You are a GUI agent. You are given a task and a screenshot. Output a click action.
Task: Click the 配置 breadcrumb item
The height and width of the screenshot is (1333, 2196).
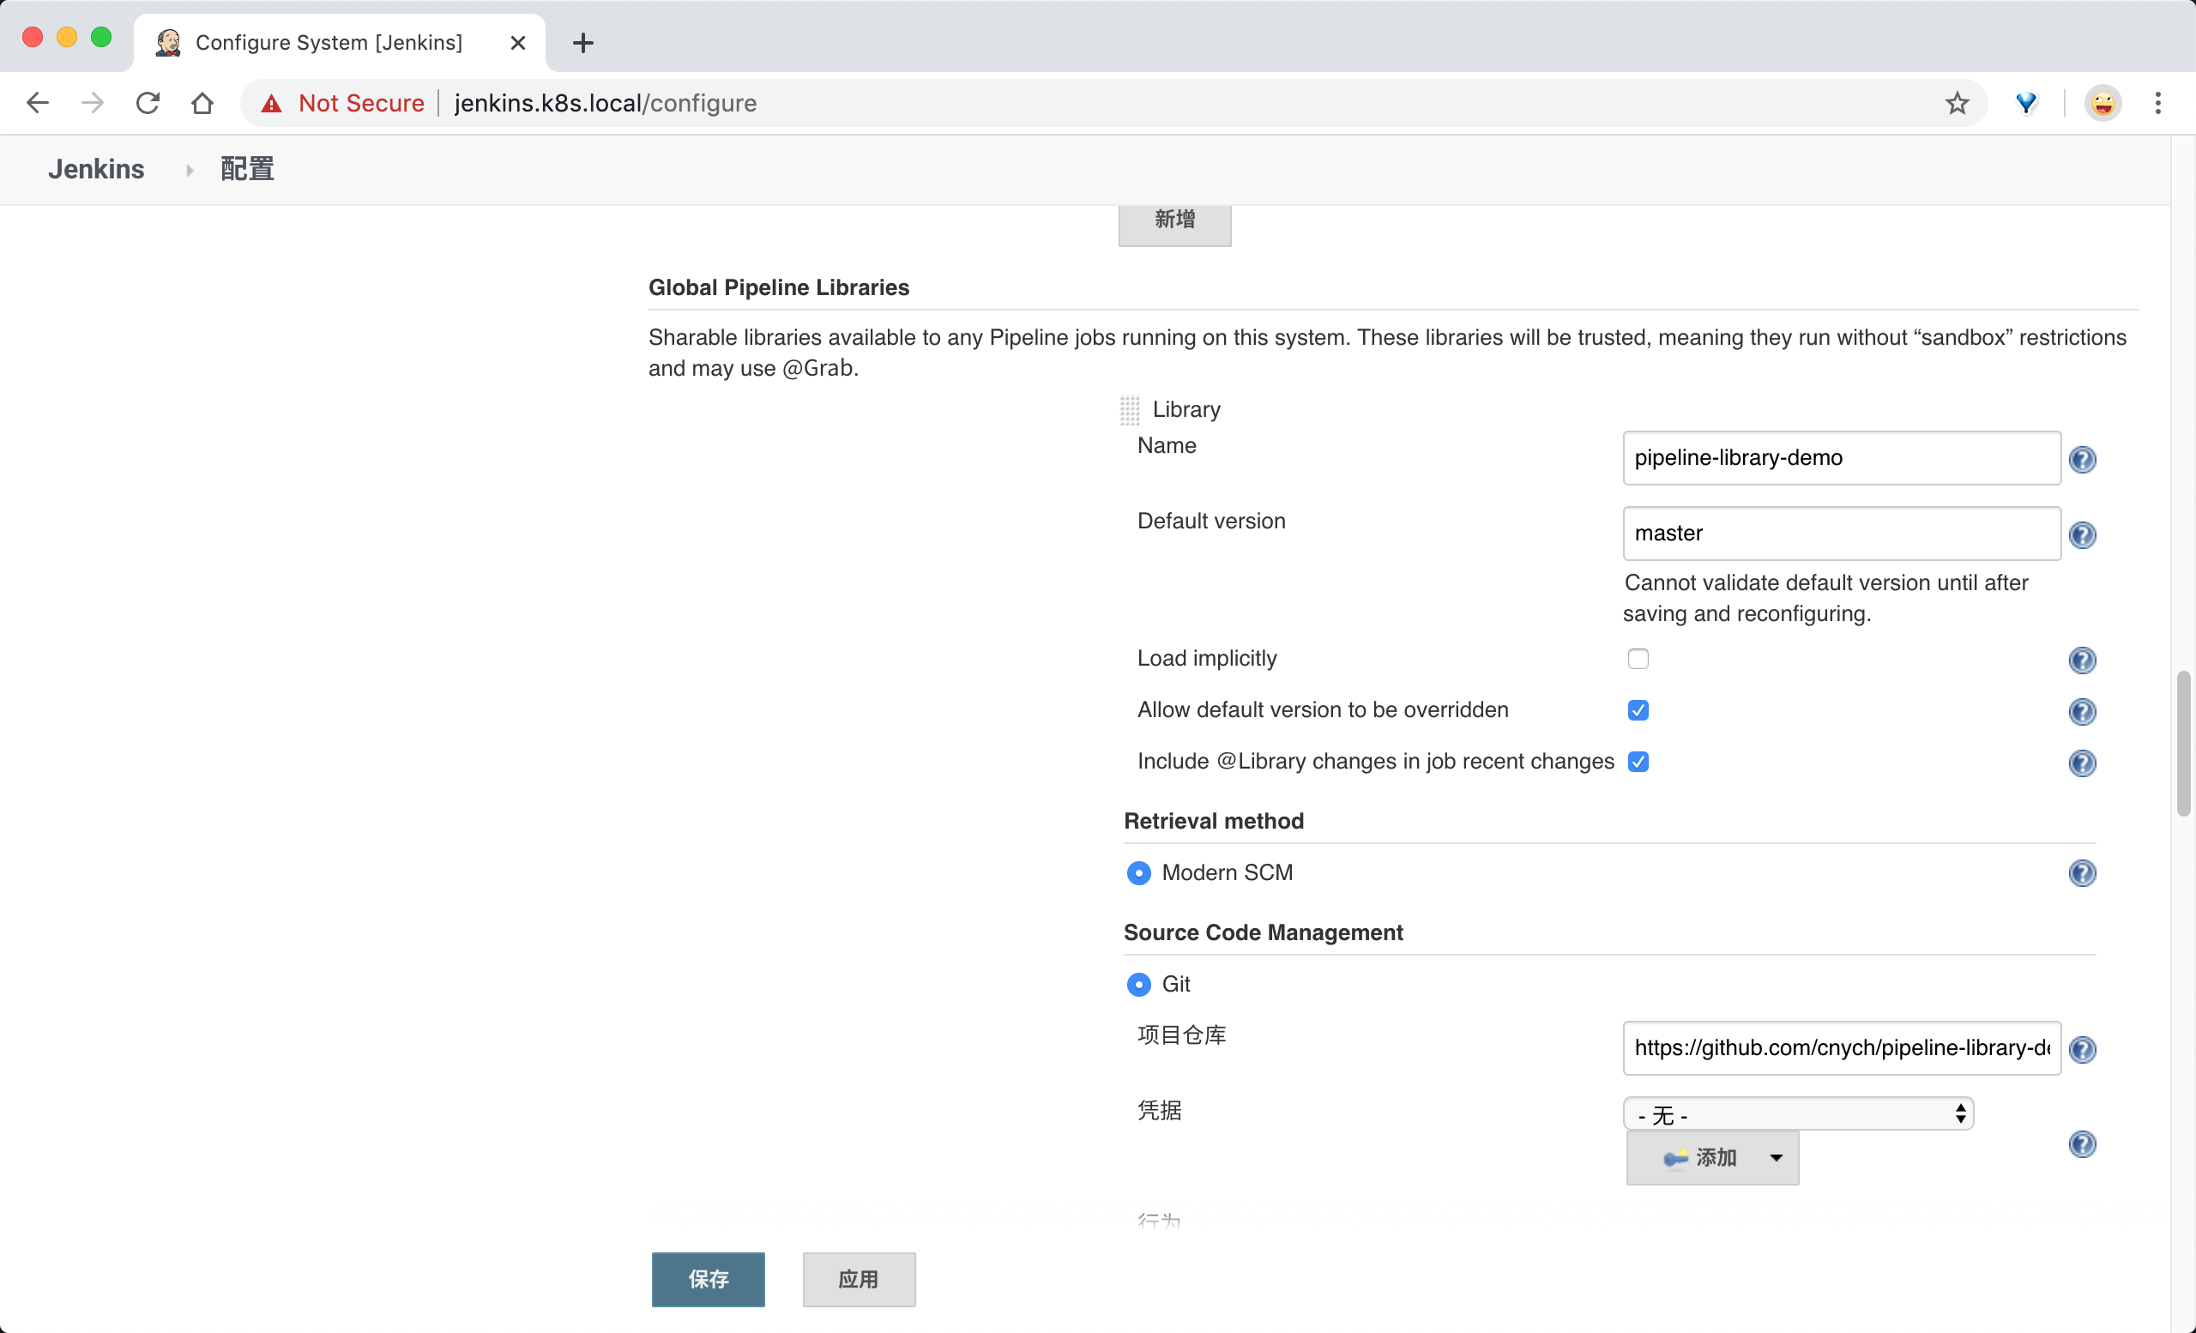246,168
